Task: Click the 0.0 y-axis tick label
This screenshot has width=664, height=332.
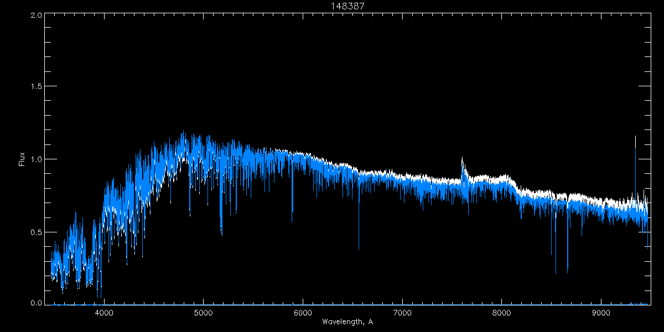Action: 35,303
